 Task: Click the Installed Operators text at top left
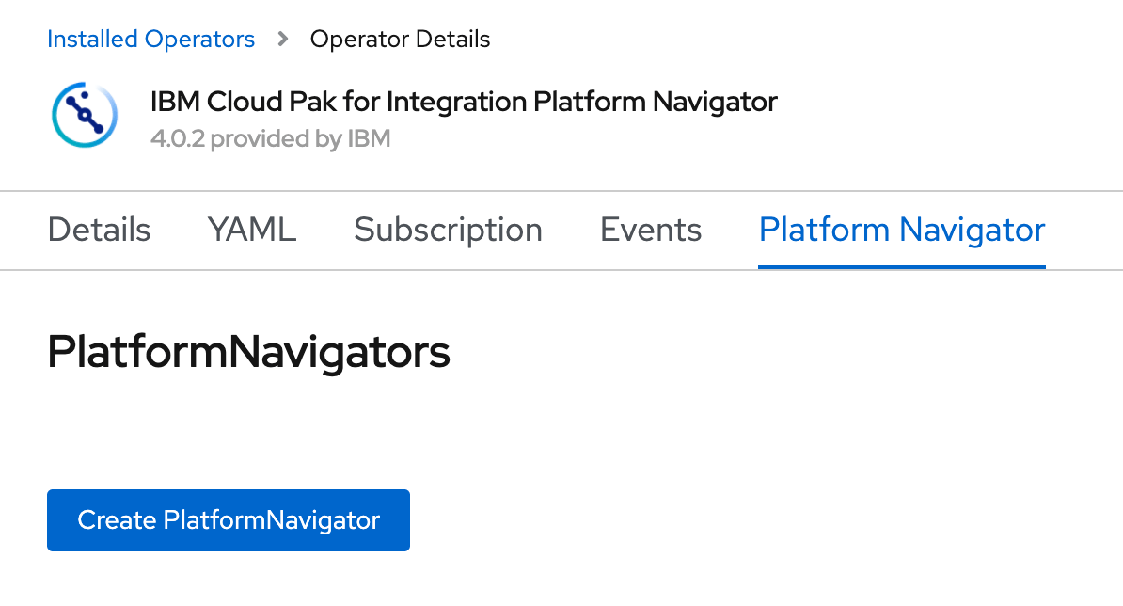[150, 39]
